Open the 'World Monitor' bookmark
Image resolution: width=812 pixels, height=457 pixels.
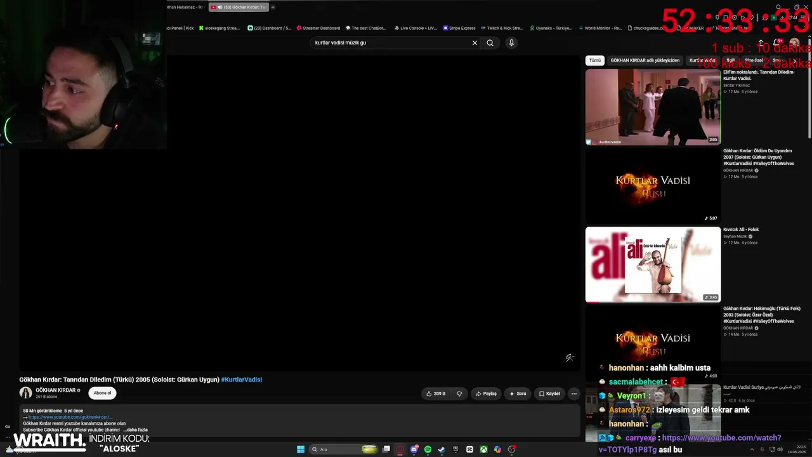pyautogui.click(x=600, y=28)
